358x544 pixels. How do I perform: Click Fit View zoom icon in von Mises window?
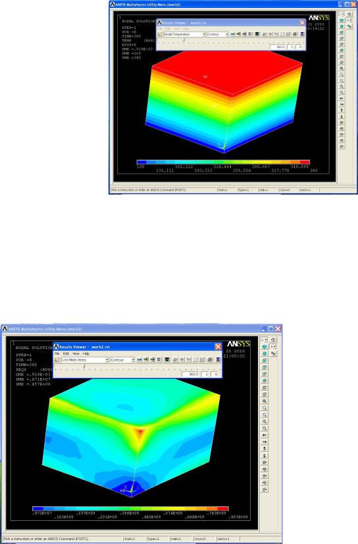click(265, 401)
